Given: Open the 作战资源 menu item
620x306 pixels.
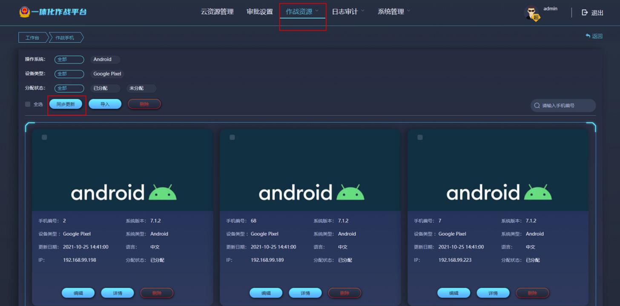Looking at the screenshot, I should (299, 12).
